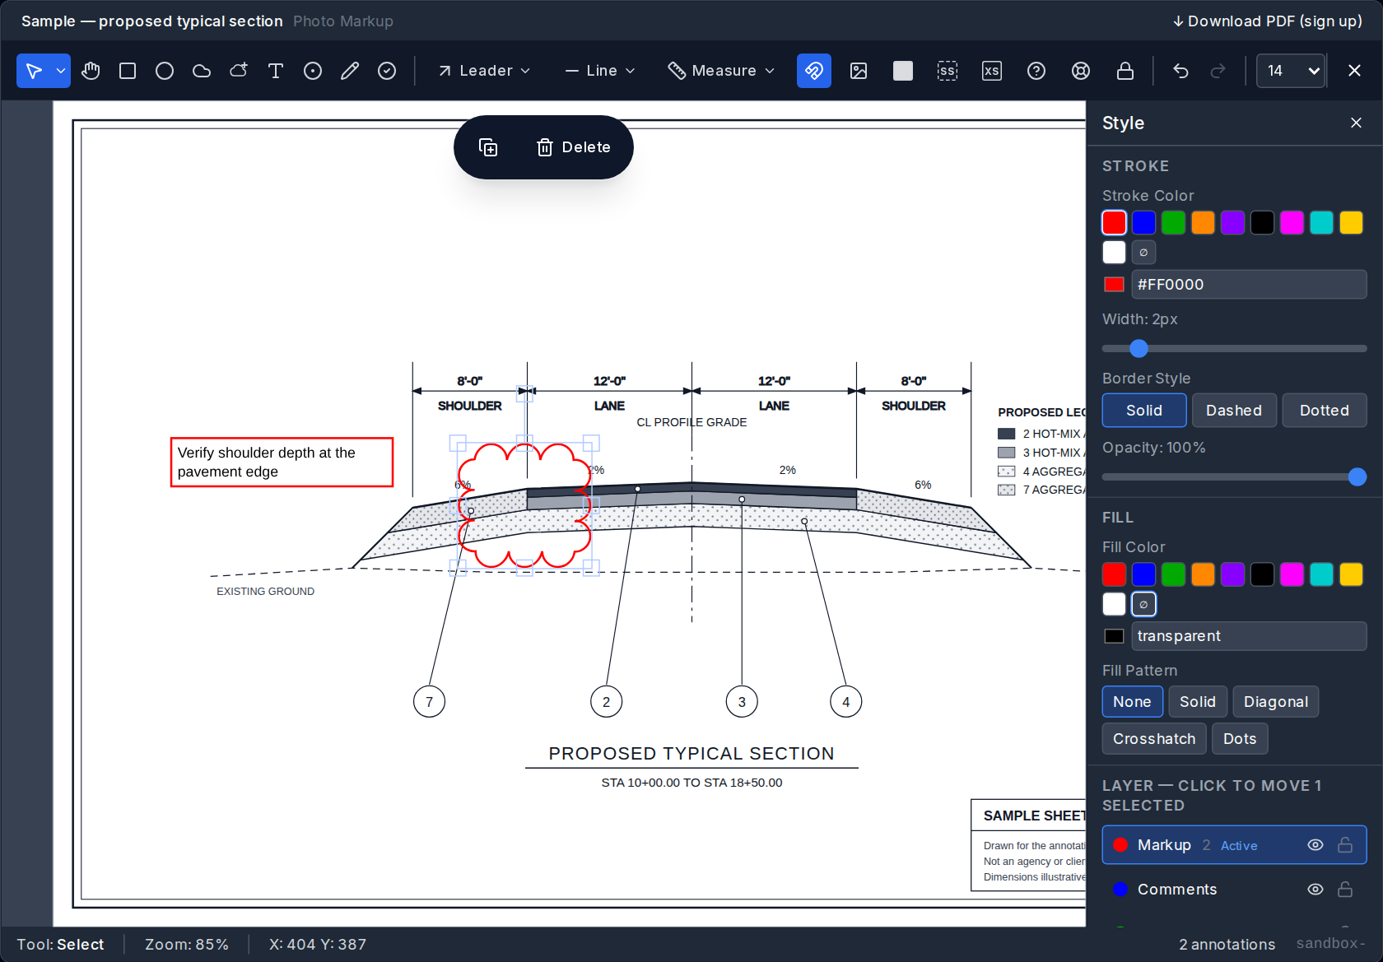Toggle lock on the Comments layer
Viewport: 1383px width, 962px height.
point(1345,890)
